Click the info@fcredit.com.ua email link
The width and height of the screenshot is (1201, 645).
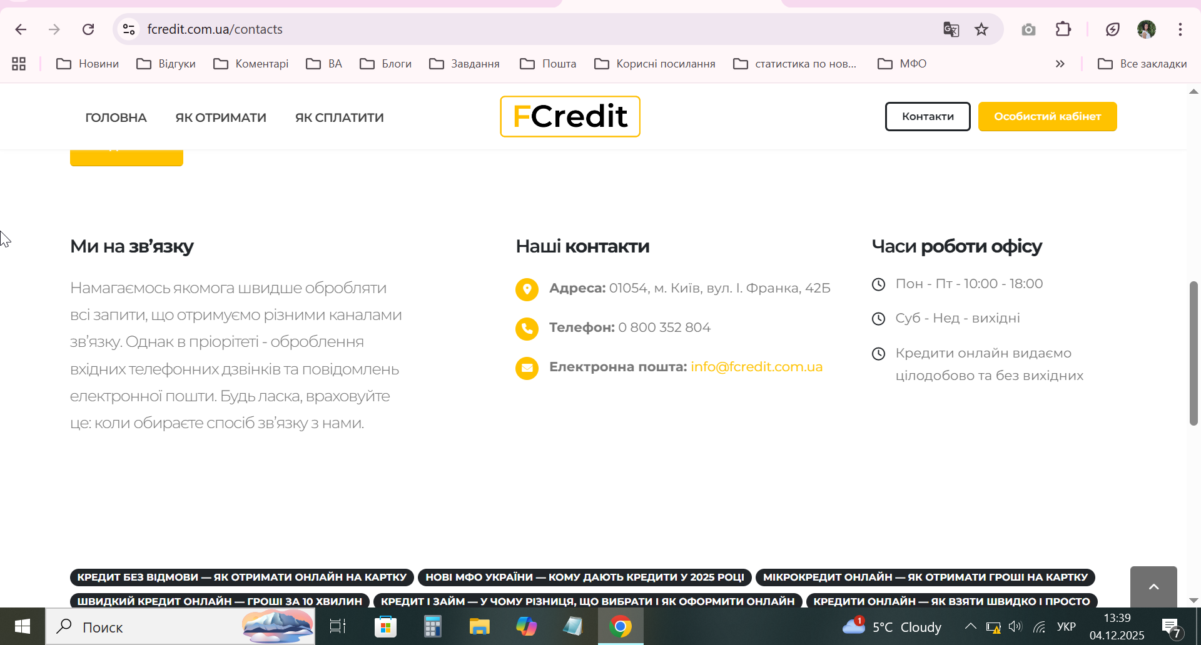[x=756, y=367]
